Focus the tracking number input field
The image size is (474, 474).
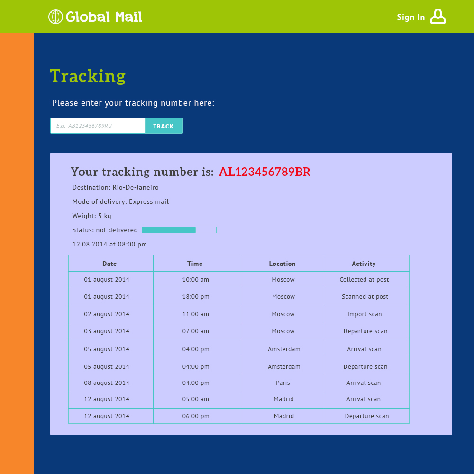pos(98,126)
